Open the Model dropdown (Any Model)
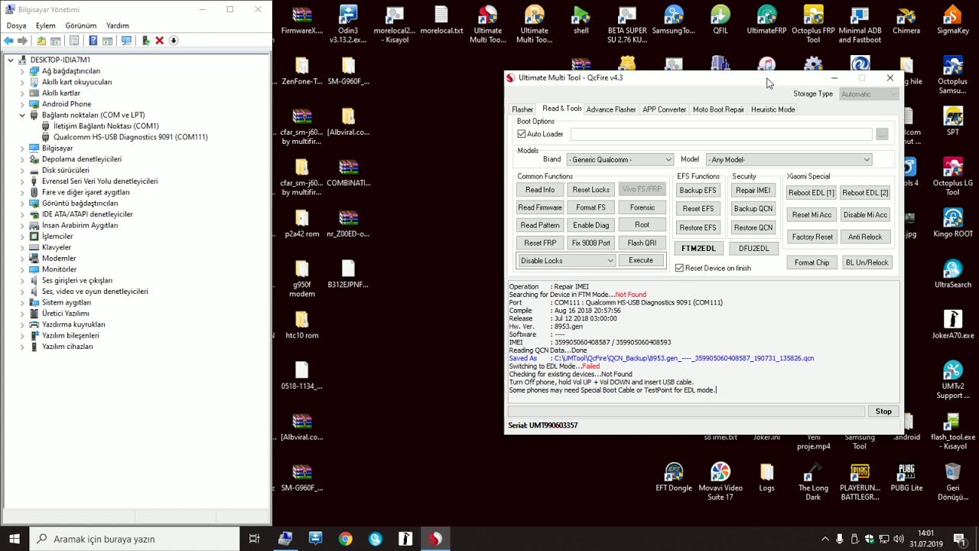 (x=789, y=159)
